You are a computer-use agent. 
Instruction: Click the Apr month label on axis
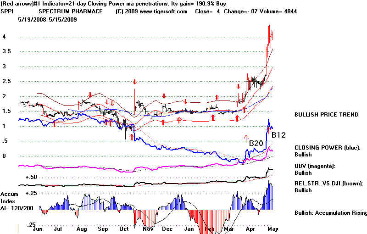250,228
